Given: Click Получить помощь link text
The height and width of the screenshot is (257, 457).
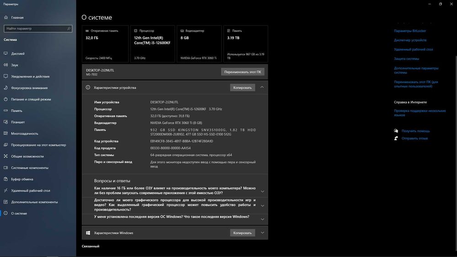Looking at the screenshot, I should pos(415,131).
